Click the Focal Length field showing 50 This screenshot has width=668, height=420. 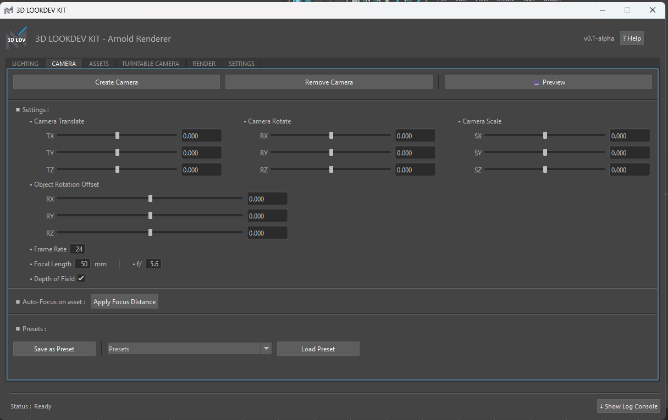[x=82, y=264]
